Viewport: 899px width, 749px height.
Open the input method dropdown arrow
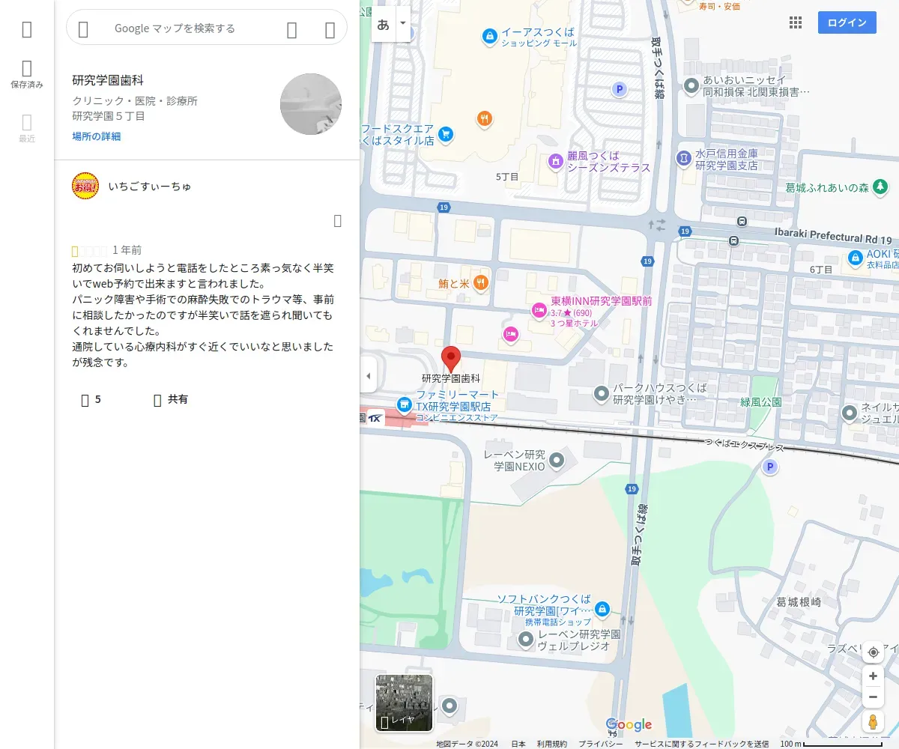point(403,24)
